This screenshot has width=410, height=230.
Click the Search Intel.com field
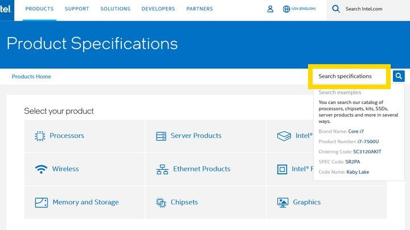(x=372, y=9)
